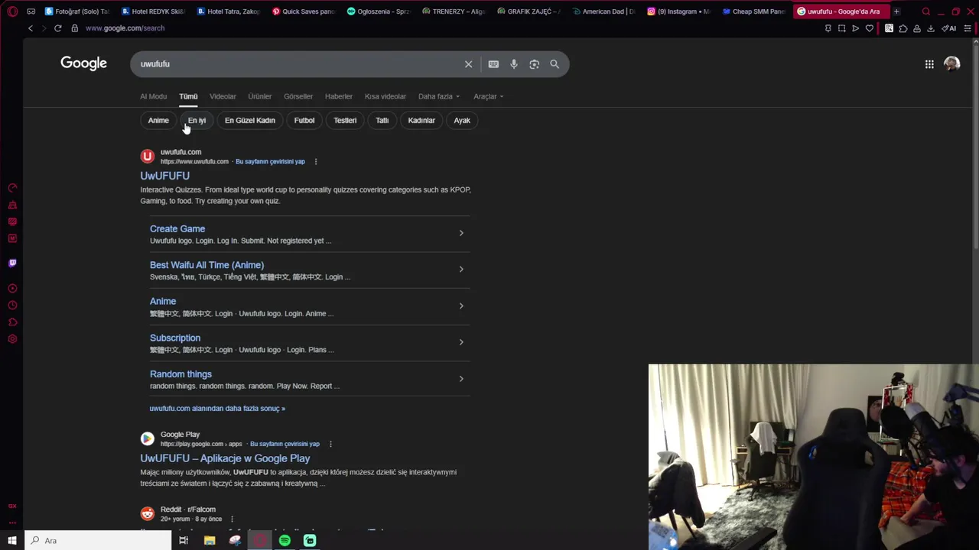The width and height of the screenshot is (979, 550).
Task: Click the Opera GX logo menu icon
Action: coord(12,11)
